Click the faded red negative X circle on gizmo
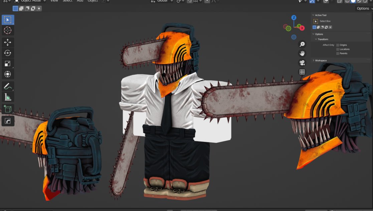Screen dimensions: 373x211 (285, 26)
